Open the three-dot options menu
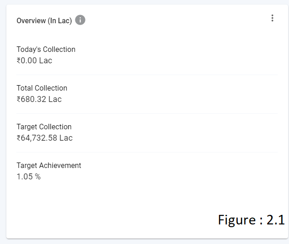 (x=272, y=18)
